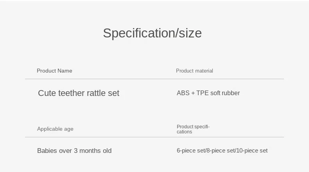The width and height of the screenshot is (309, 172).
Task: Click the word 'TPE' in material value
Action: (x=202, y=93)
